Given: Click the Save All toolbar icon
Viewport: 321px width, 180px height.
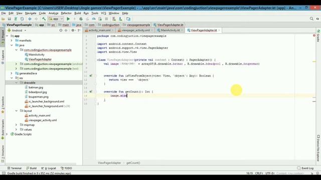Looking at the screenshot, I should [10, 19].
